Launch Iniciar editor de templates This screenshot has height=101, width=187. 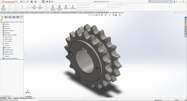coord(53,7)
